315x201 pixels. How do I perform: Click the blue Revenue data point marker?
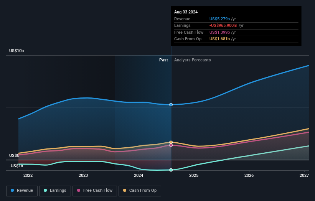tap(171, 105)
